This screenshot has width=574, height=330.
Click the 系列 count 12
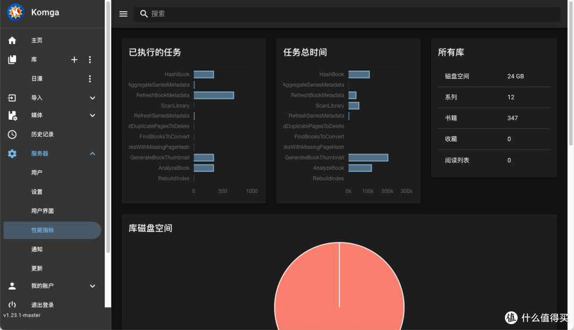click(x=511, y=97)
